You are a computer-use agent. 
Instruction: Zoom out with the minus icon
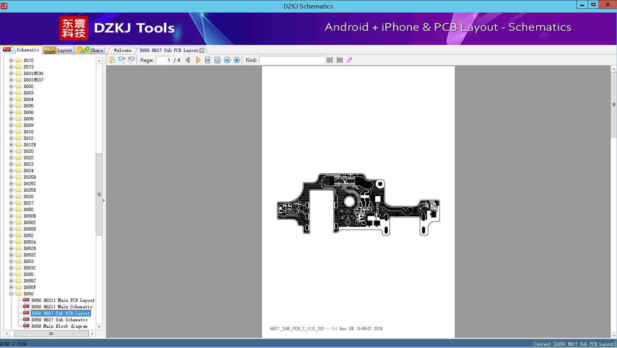(227, 60)
